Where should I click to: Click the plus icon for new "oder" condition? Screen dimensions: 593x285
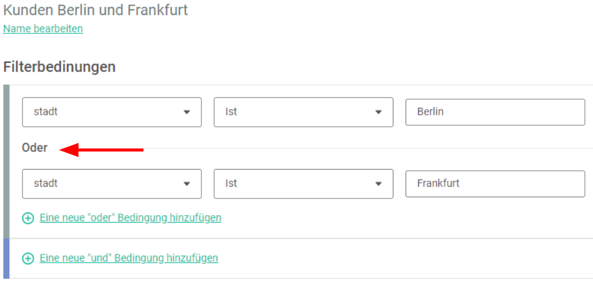pyautogui.click(x=28, y=218)
